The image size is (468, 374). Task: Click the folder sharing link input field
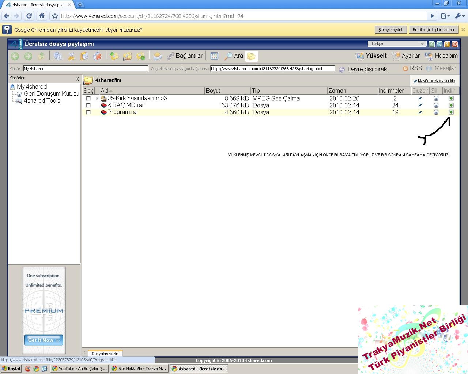(x=273, y=69)
